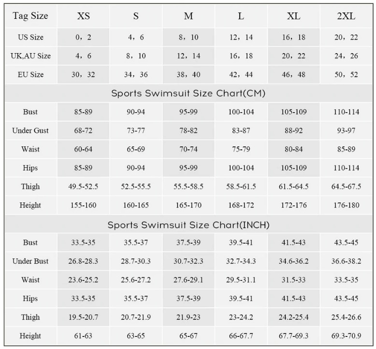Click the 'Sports Swimsuit Size Chart(INCH)' heading

tap(188, 225)
